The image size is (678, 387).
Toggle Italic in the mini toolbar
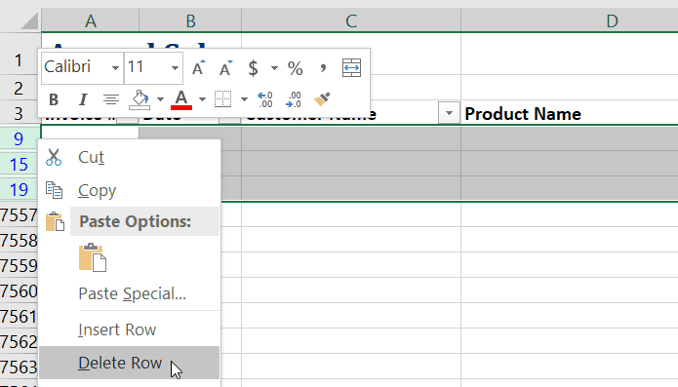[x=83, y=99]
